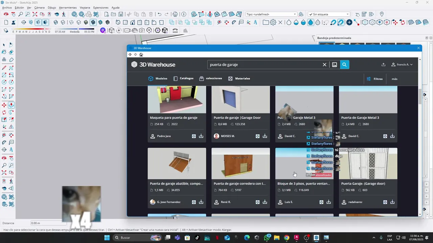Toggle the highlighted water drop toolbar button
Image resolution: width=433 pixels, height=243 pixels.
tap(311, 22)
